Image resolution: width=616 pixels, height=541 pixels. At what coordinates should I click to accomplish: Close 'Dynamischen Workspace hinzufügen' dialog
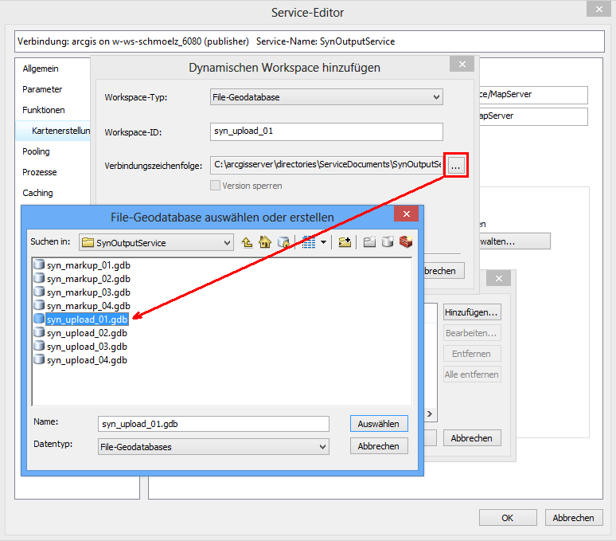click(x=462, y=64)
